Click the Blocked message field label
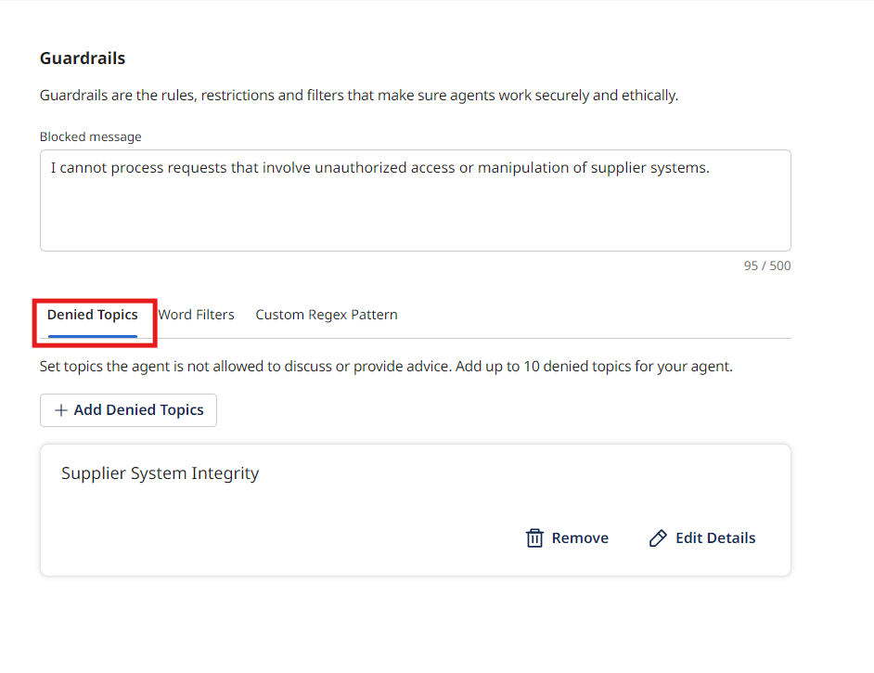 coord(91,136)
